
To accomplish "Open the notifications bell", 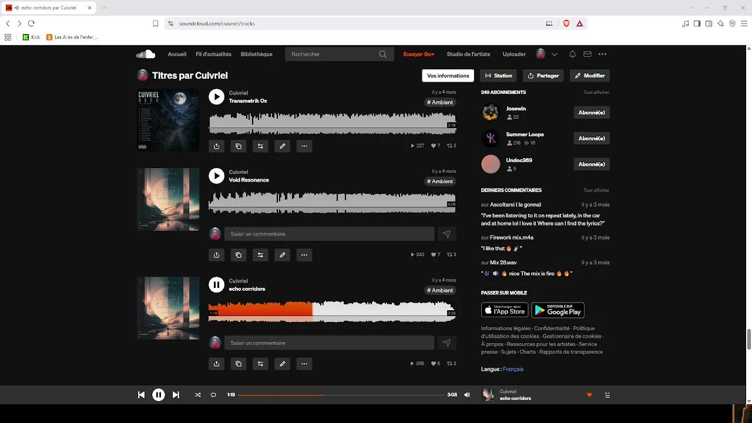I will (572, 54).
